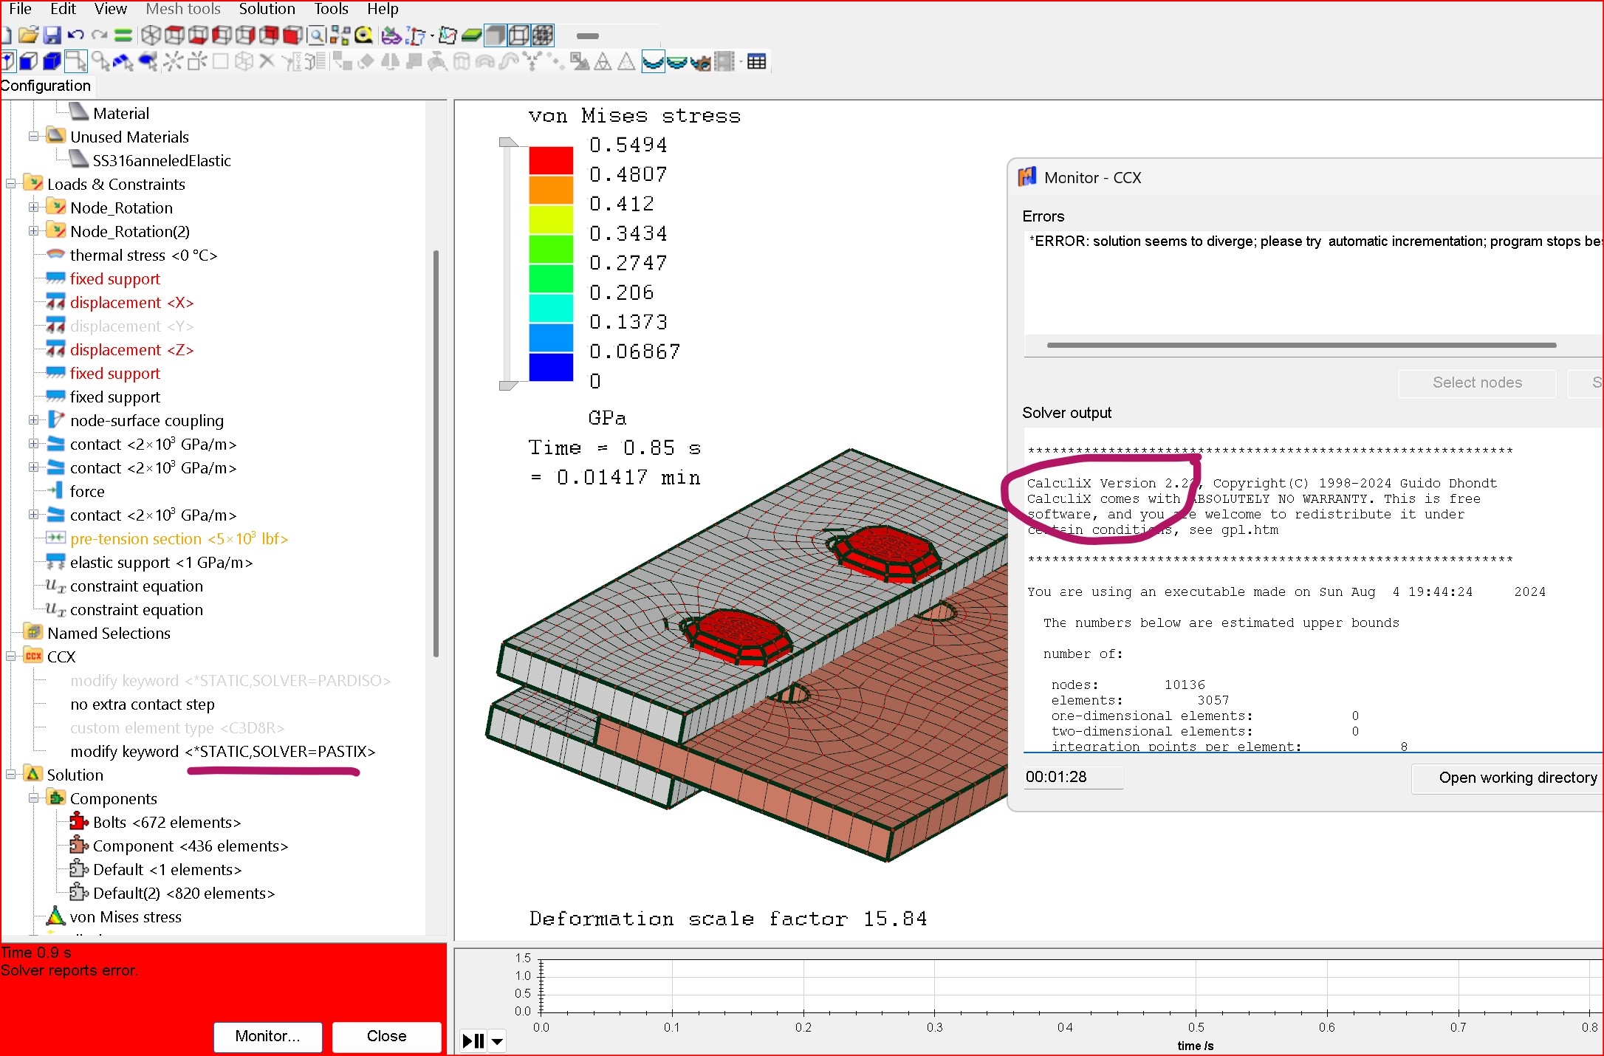Collapse the CCX tree node
Image resolution: width=1604 pixels, height=1056 pixels.
click(11, 657)
